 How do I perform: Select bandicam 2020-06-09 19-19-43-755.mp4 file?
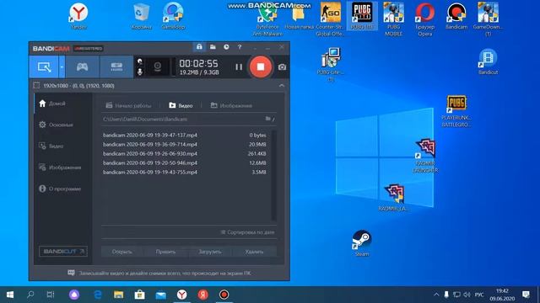click(x=185, y=172)
